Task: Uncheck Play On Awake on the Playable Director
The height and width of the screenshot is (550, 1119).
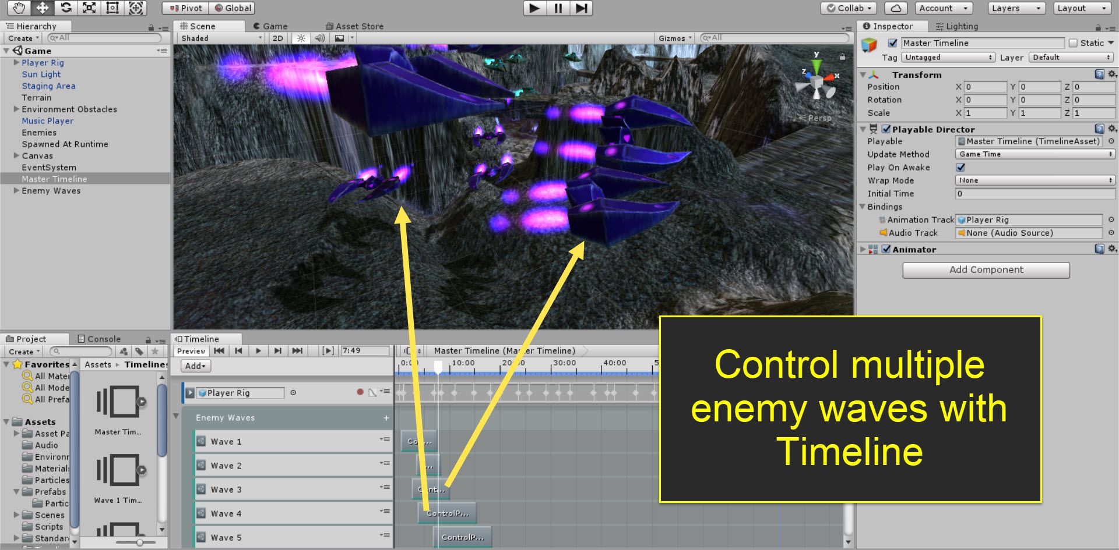Action: [959, 168]
